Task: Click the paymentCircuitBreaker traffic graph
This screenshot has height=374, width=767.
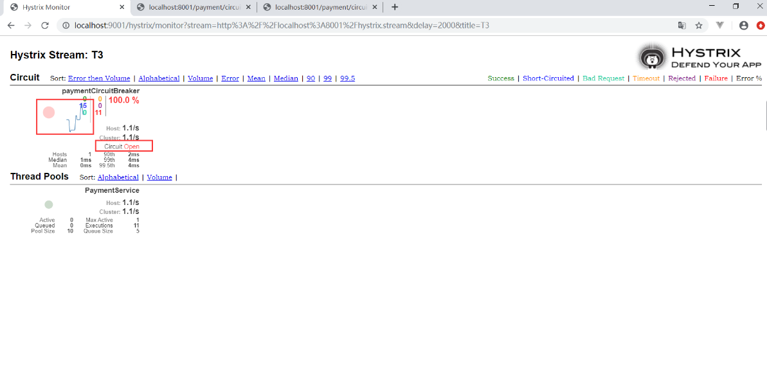Action: point(65,116)
